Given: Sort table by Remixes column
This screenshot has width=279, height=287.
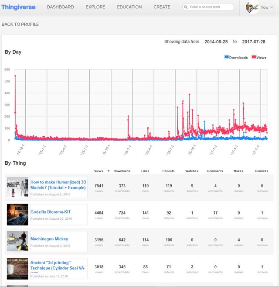Looking at the screenshot, I should (262, 171).
